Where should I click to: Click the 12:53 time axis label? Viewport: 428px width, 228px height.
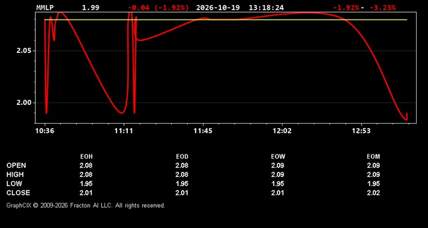tap(361, 131)
